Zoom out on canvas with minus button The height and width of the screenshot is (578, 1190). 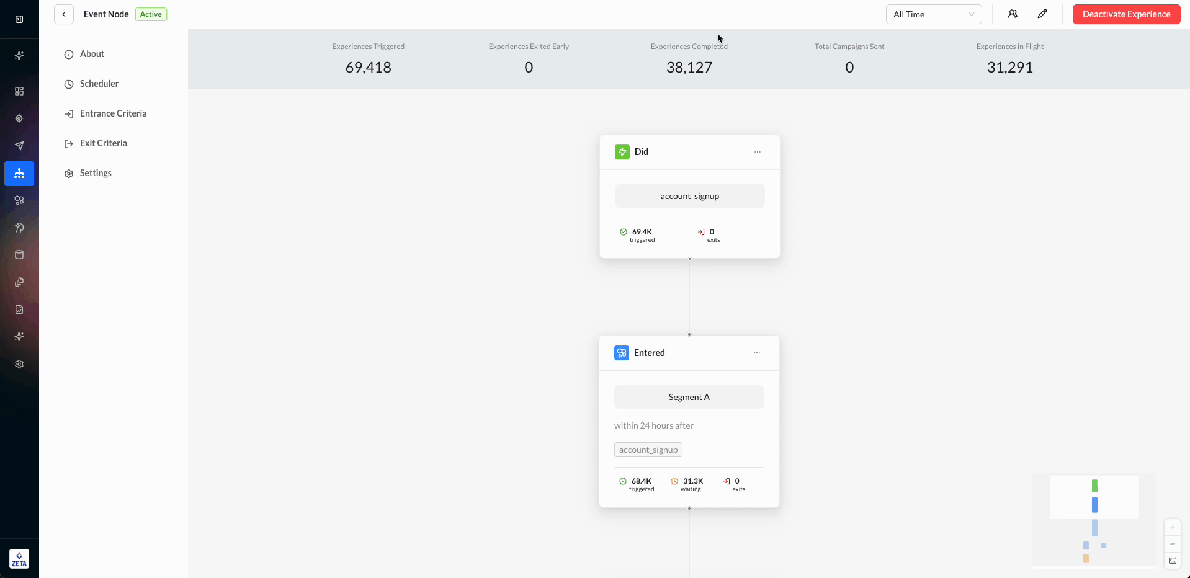pyautogui.click(x=1173, y=544)
